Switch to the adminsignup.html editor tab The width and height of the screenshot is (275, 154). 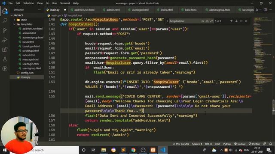point(220,10)
